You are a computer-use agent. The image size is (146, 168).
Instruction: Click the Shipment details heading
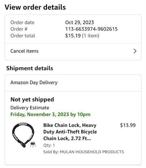(x=30, y=68)
